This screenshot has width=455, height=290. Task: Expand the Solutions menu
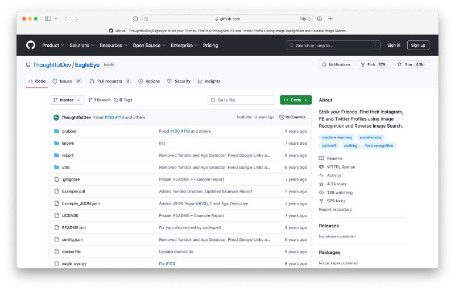tap(82, 46)
